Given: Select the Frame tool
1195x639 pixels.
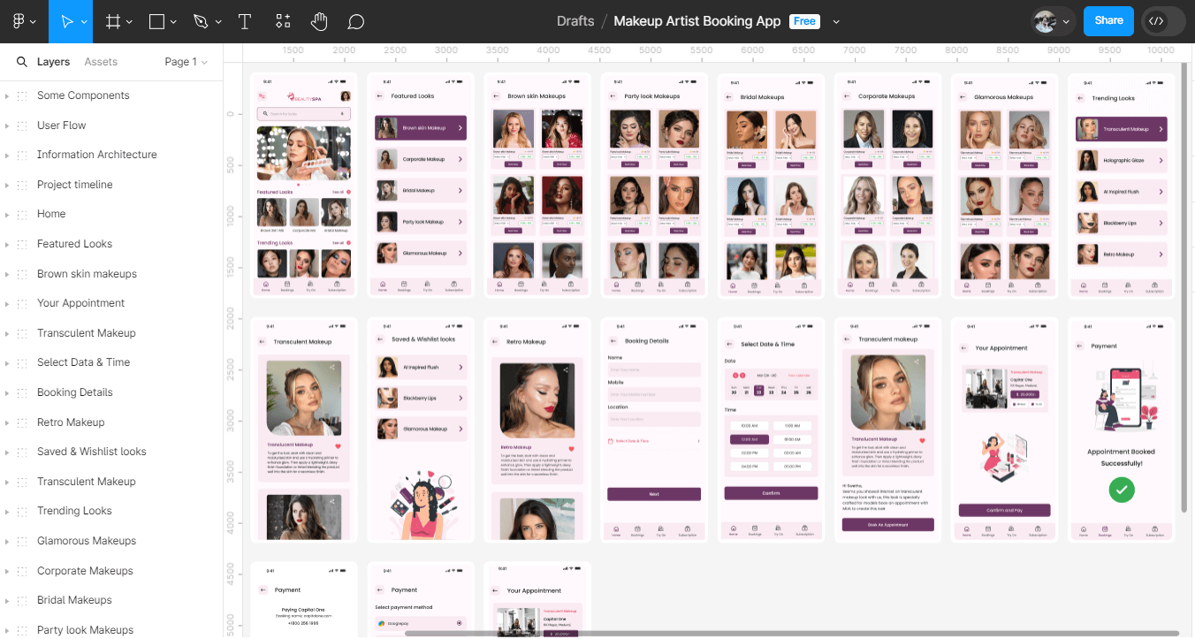Looking at the screenshot, I should pyautogui.click(x=113, y=21).
